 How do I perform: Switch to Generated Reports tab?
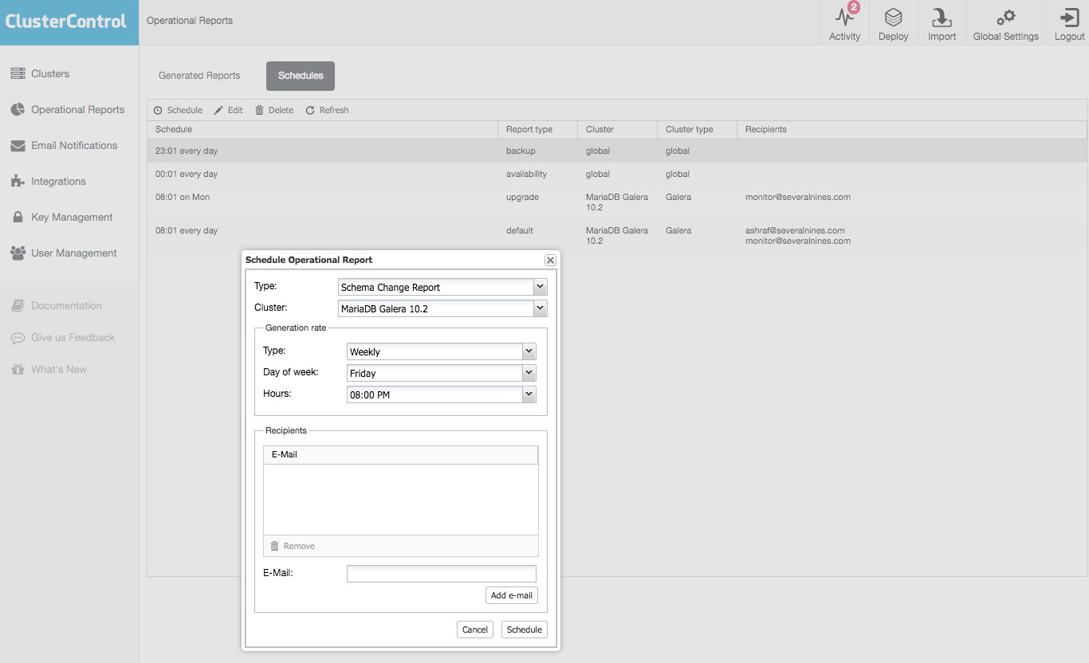[199, 76]
